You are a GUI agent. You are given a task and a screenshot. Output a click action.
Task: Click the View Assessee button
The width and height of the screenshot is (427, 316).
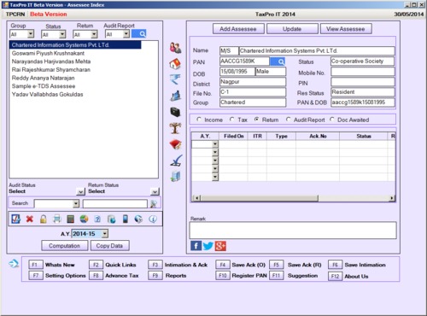346,29
